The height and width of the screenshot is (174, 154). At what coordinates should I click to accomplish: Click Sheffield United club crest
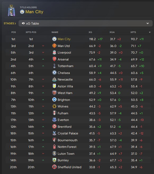(x=54, y=167)
